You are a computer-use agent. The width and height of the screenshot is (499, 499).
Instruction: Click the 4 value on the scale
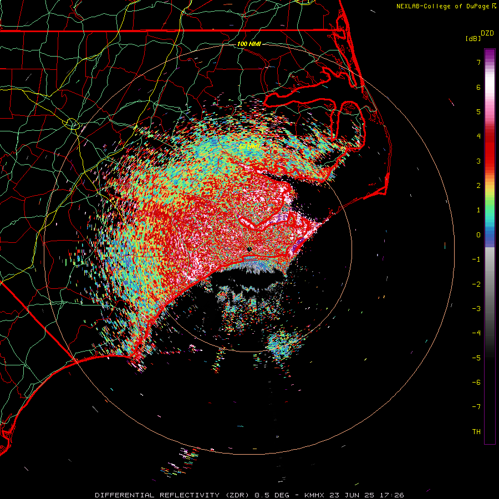478,136
